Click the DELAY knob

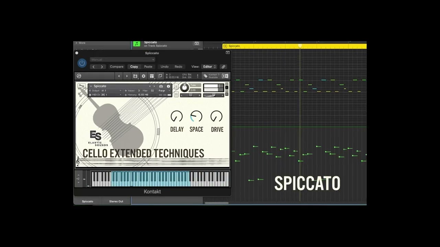click(x=177, y=117)
